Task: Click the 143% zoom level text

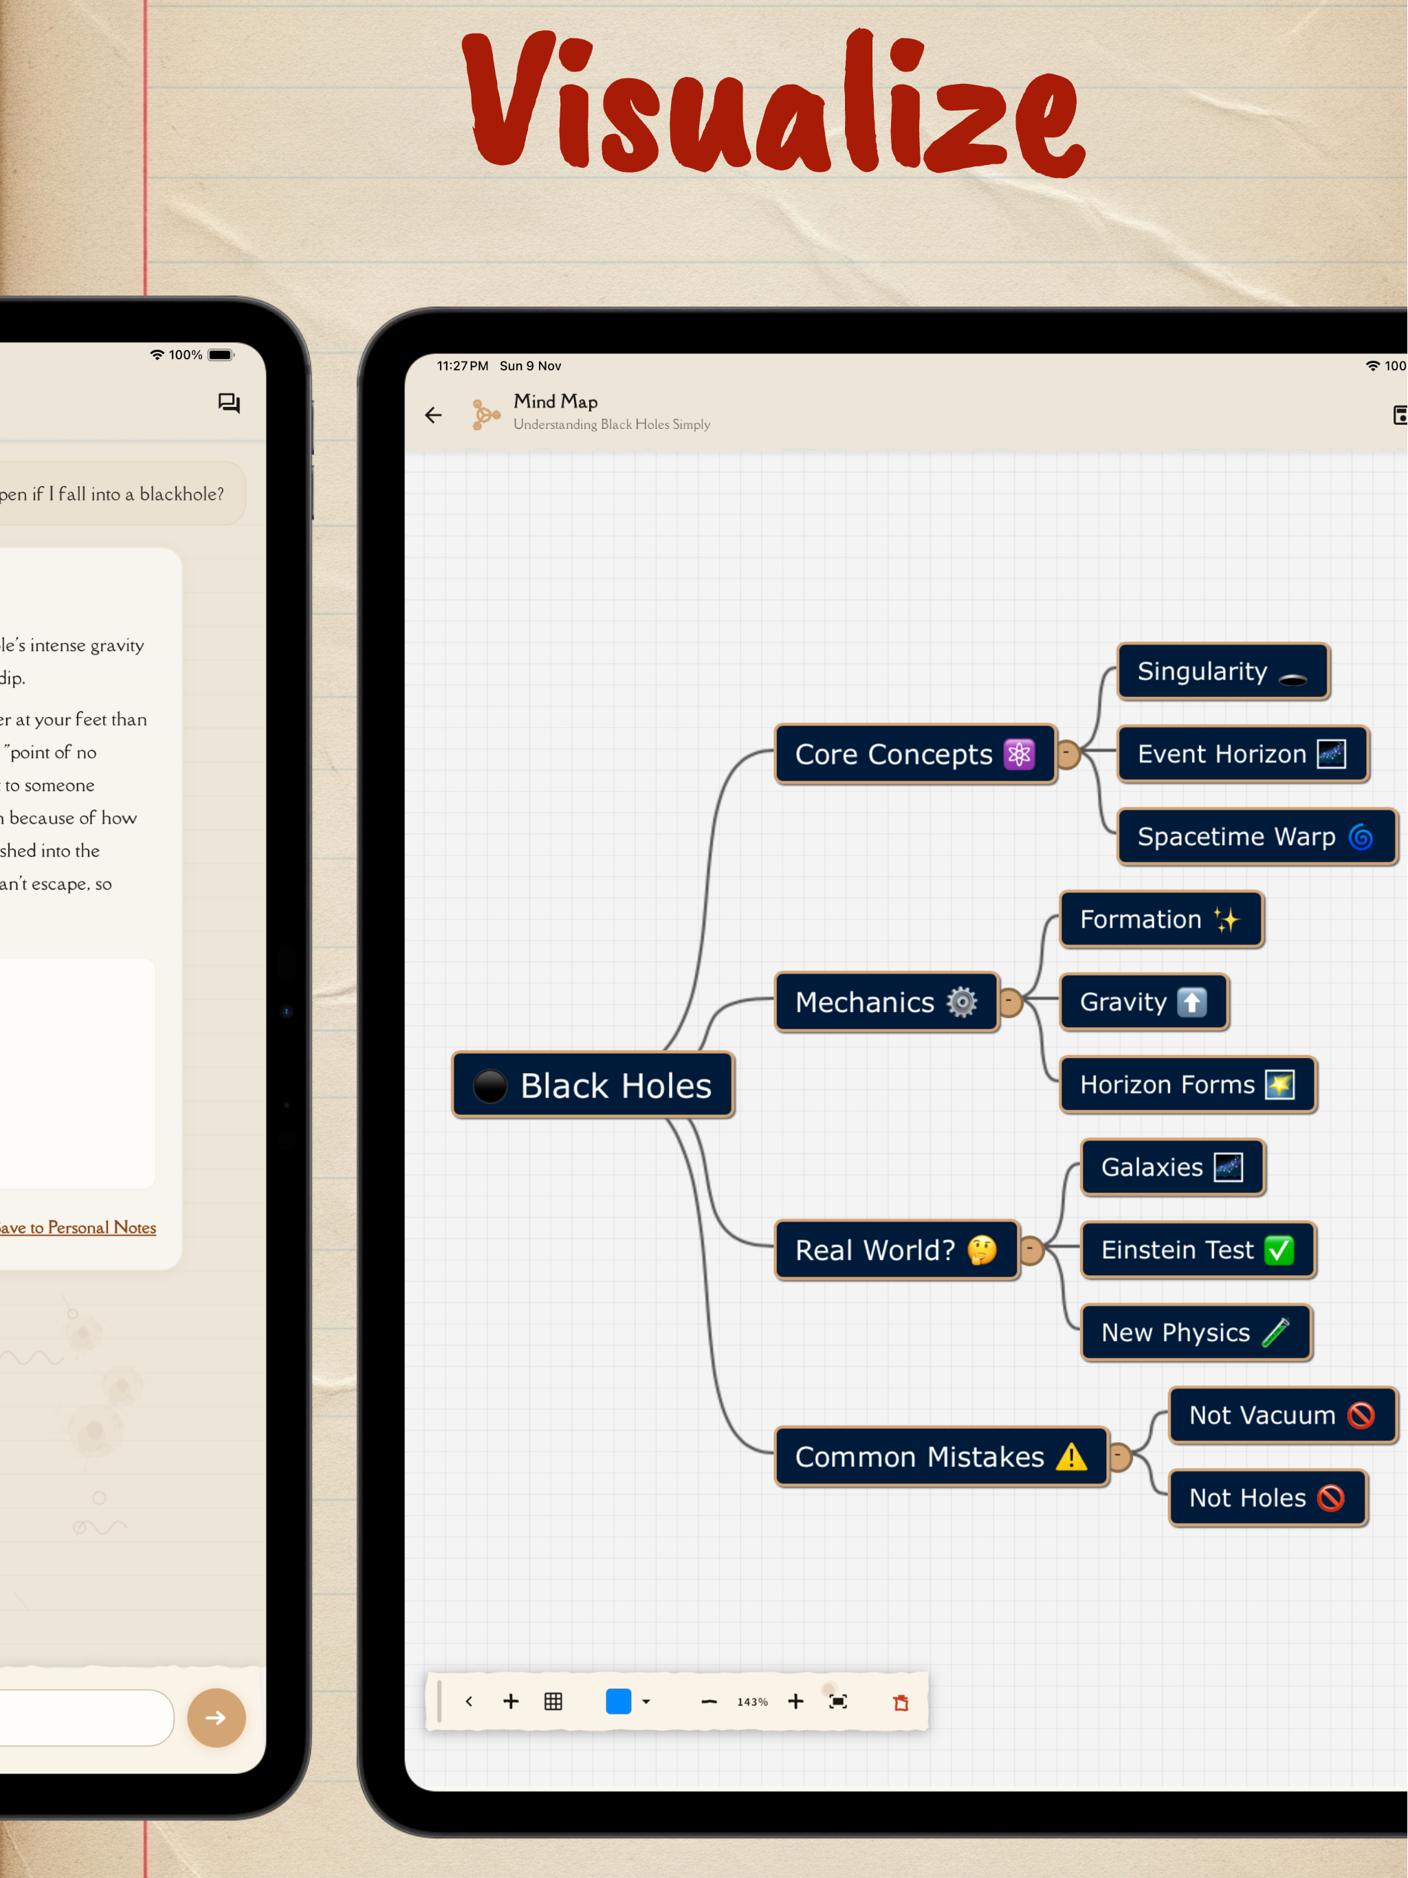Action: click(752, 1701)
